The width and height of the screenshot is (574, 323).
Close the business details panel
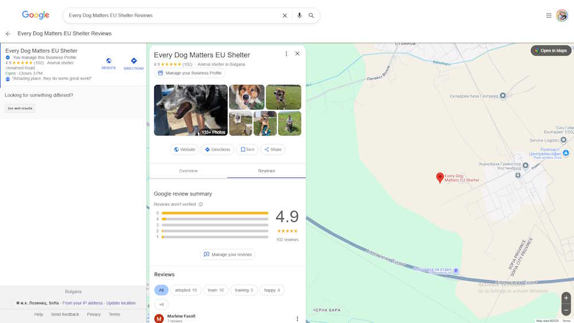coord(297,53)
